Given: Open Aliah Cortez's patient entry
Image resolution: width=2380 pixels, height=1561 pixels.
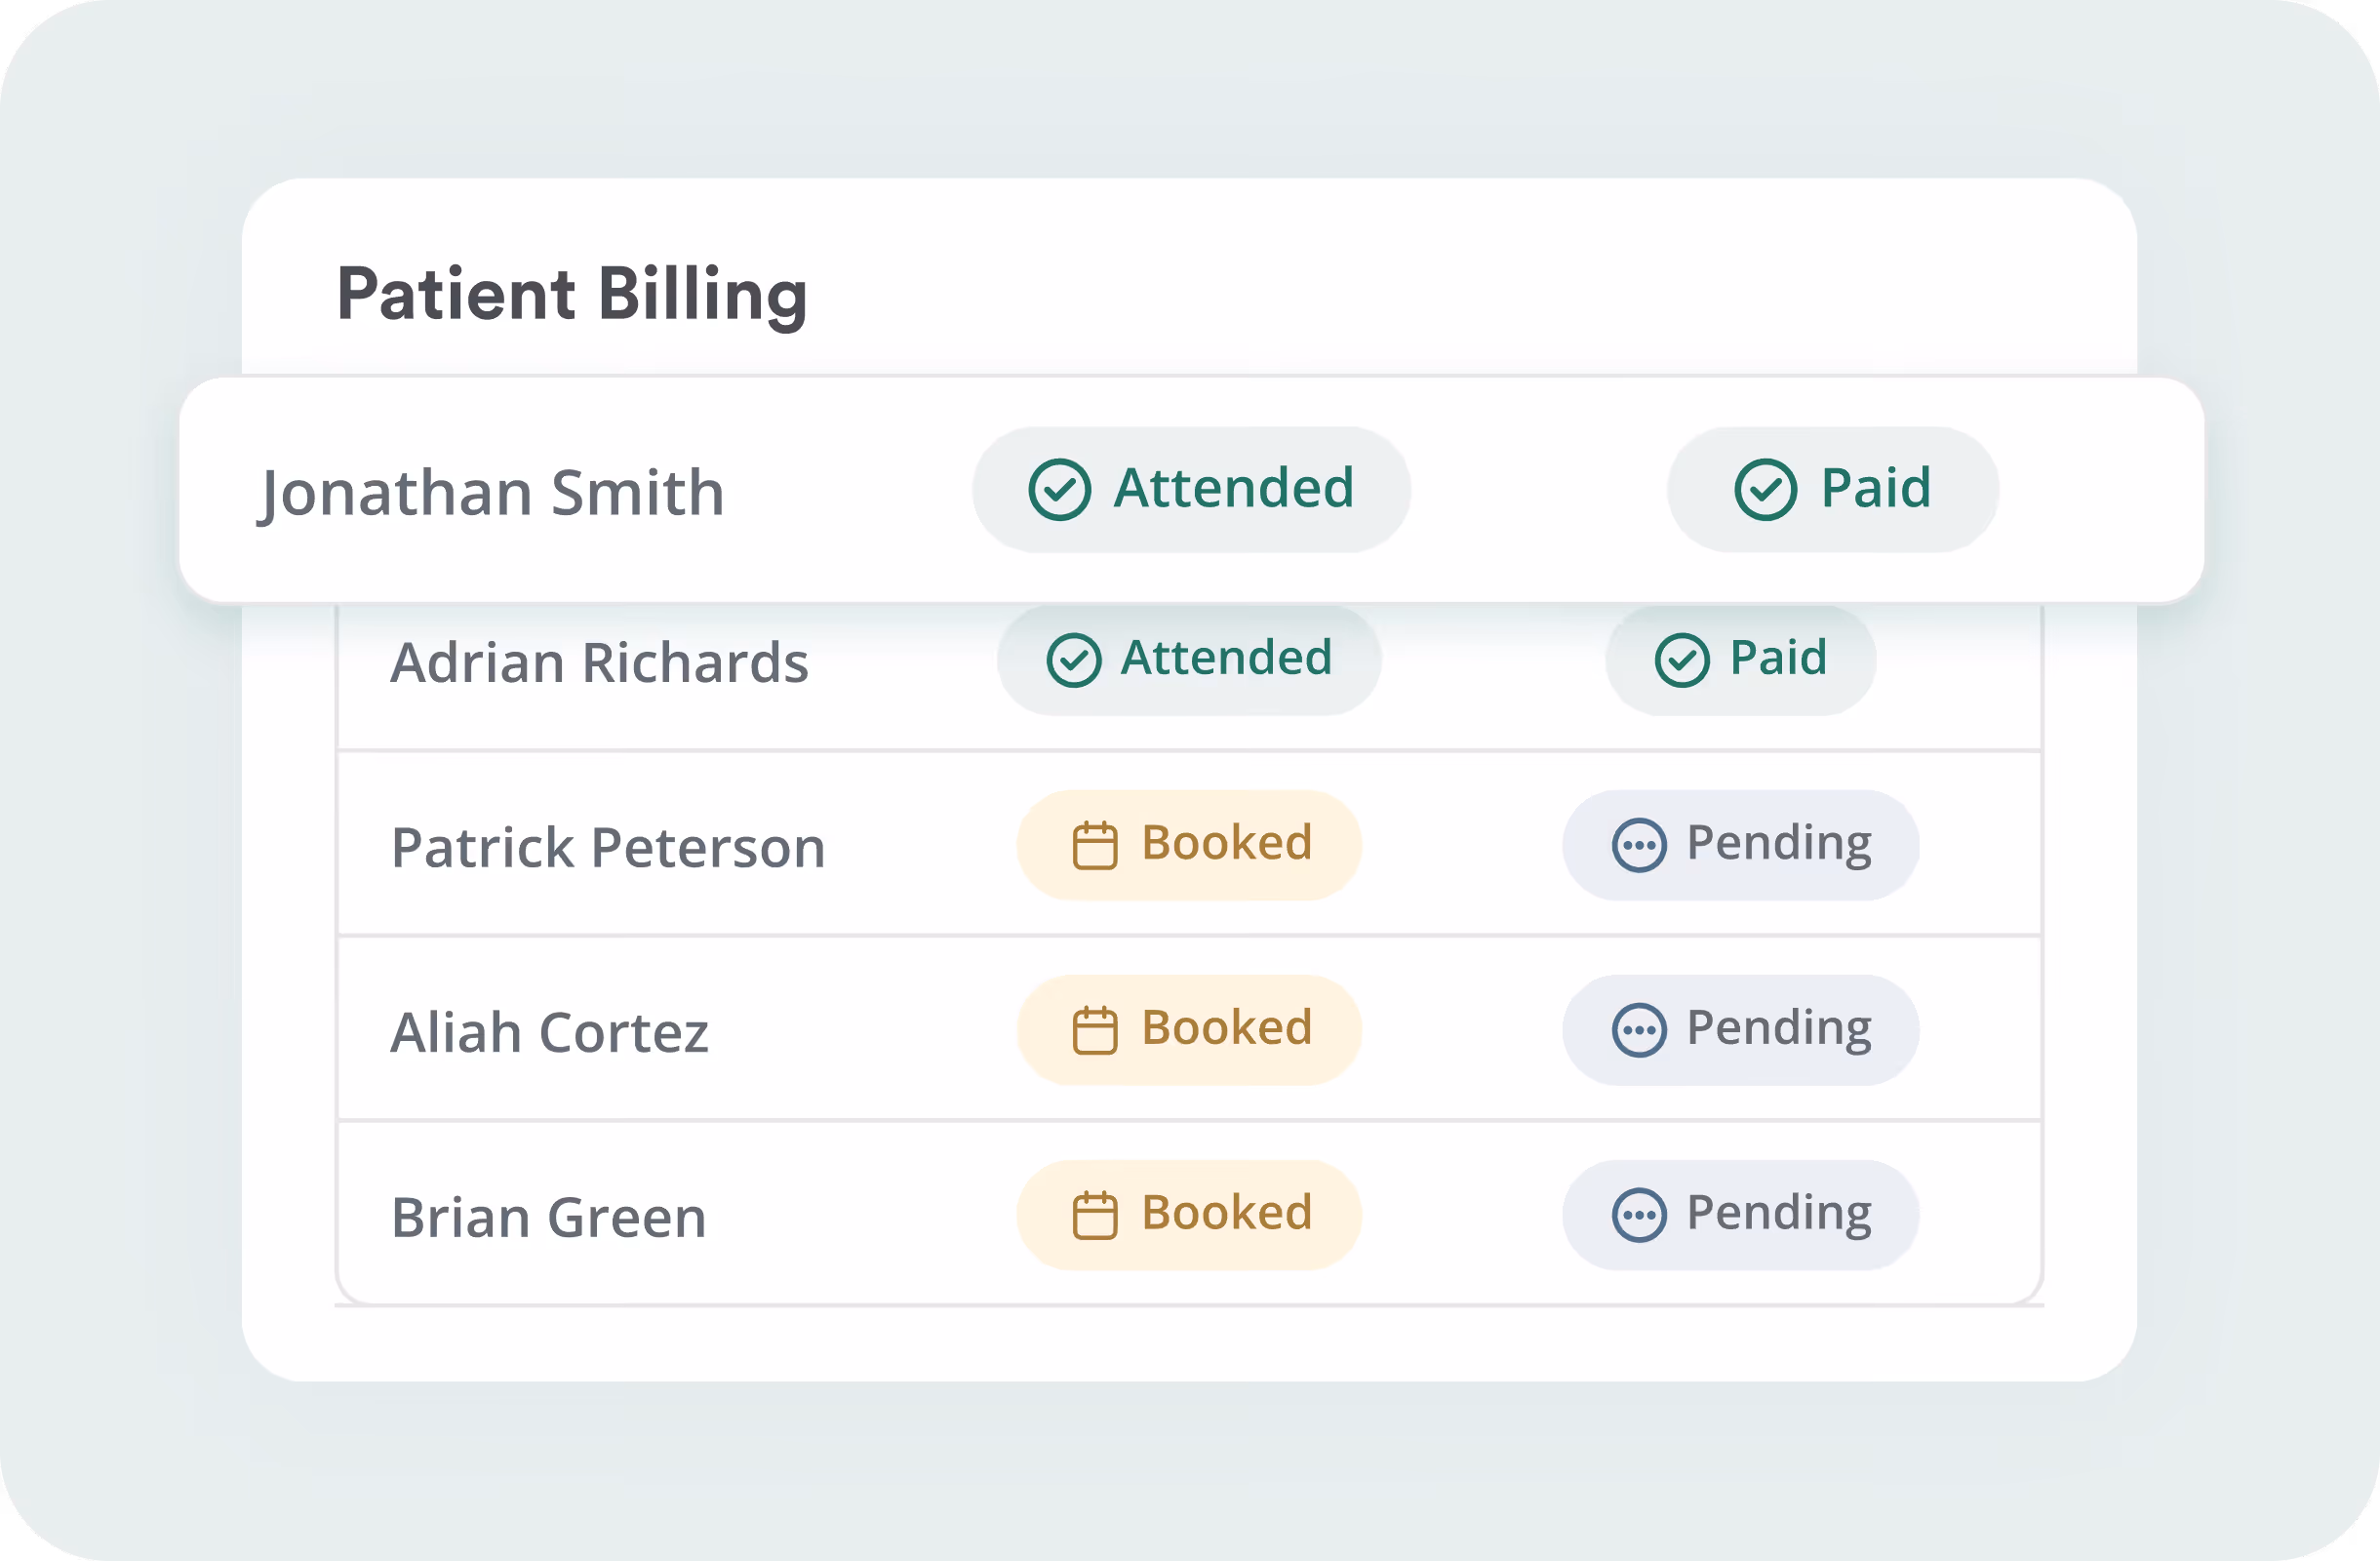Looking at the screenshot, I should point(549,1033).
